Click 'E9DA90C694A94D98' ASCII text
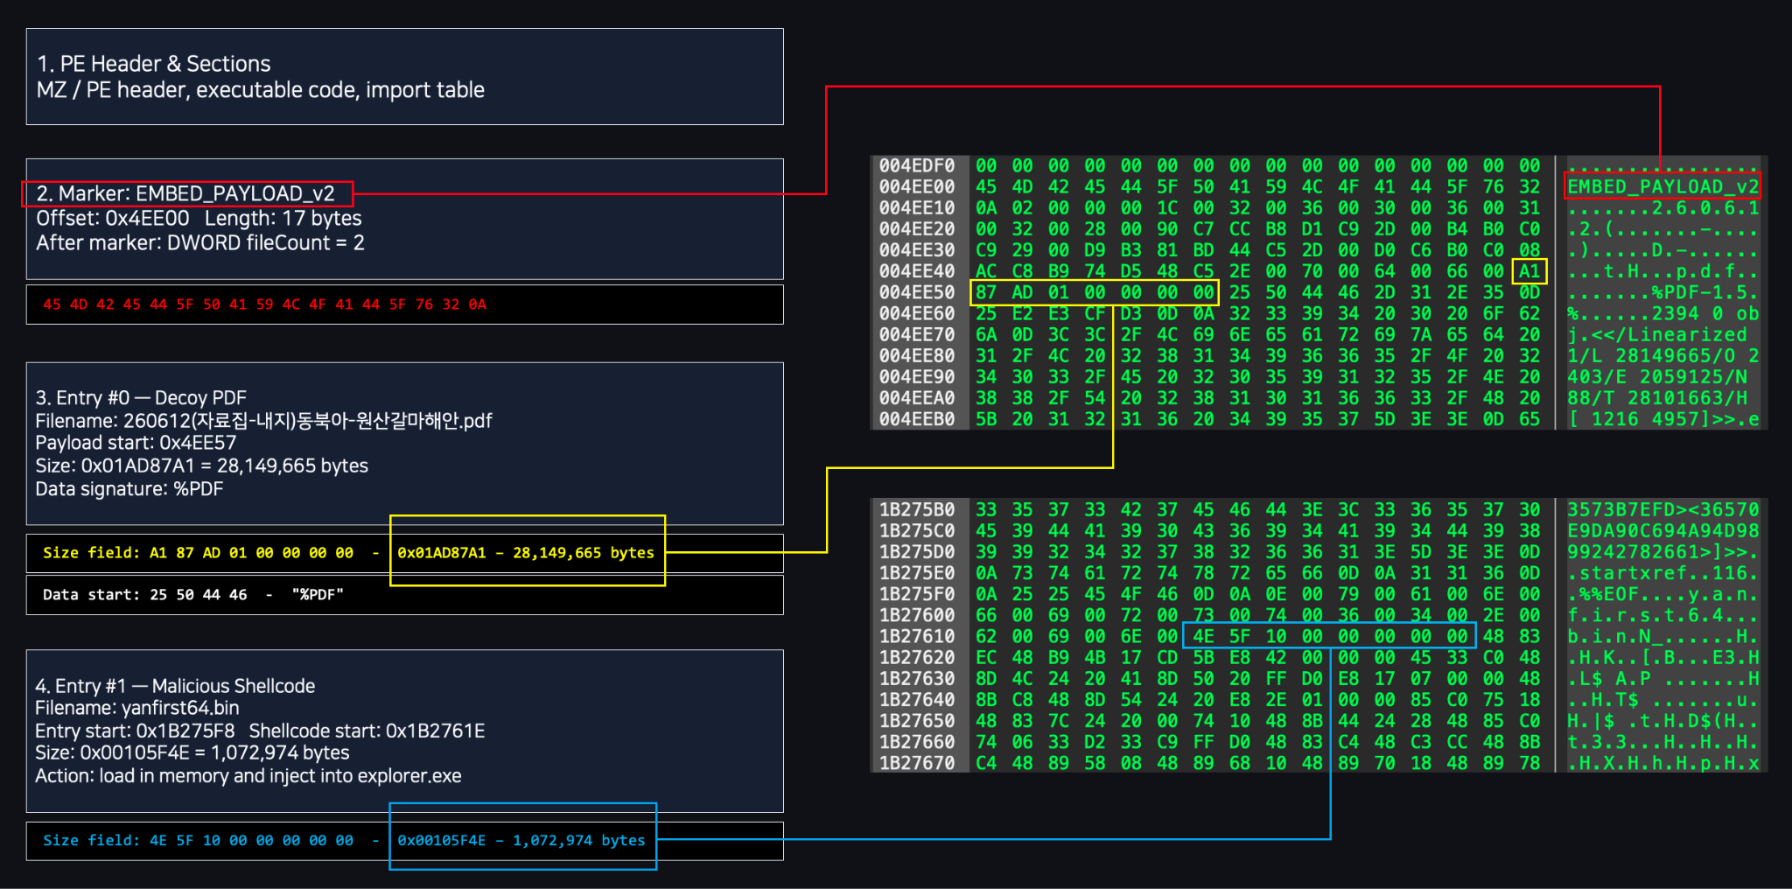The width and height of the screenshot is (1792, 889). (x=1662, y=530)
